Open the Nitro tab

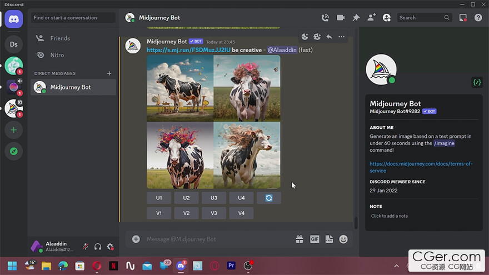pos(73,55)
